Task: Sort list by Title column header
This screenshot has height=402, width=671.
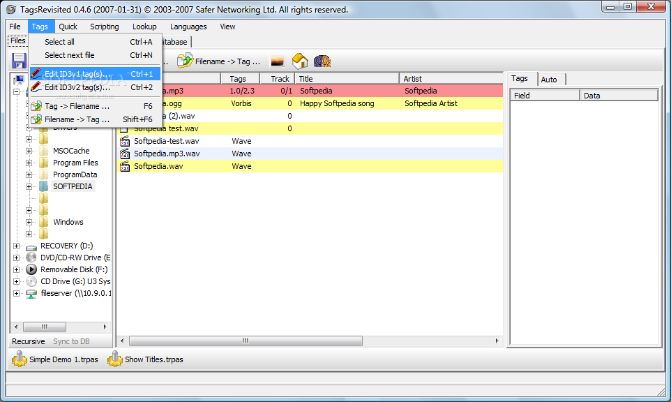Action: point(347,79)
